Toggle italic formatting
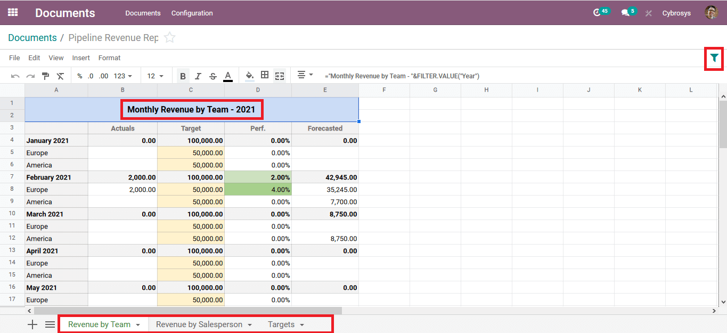The width and height of the screenshot is (727, 333). [198, 76]
